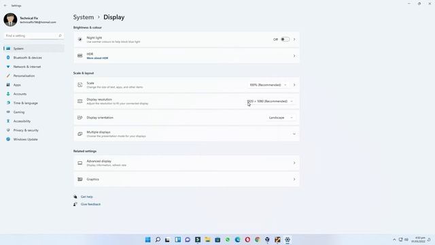This screenshot has width=435, height=245.
Task: Open the HDR settings chevron
Action: (x=294, y=56)
